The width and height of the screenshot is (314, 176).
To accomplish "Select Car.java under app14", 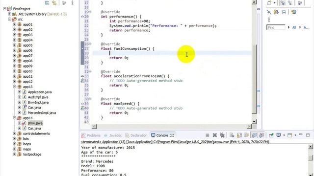I will click(34, 128).
